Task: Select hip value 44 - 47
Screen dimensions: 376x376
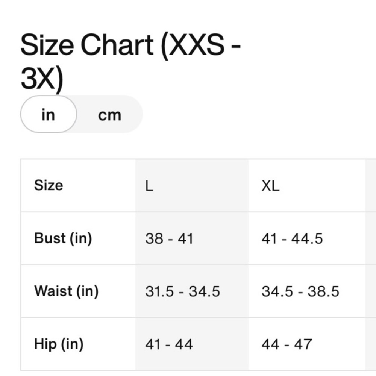Action: pyautogui.click(x=287, y=344)
